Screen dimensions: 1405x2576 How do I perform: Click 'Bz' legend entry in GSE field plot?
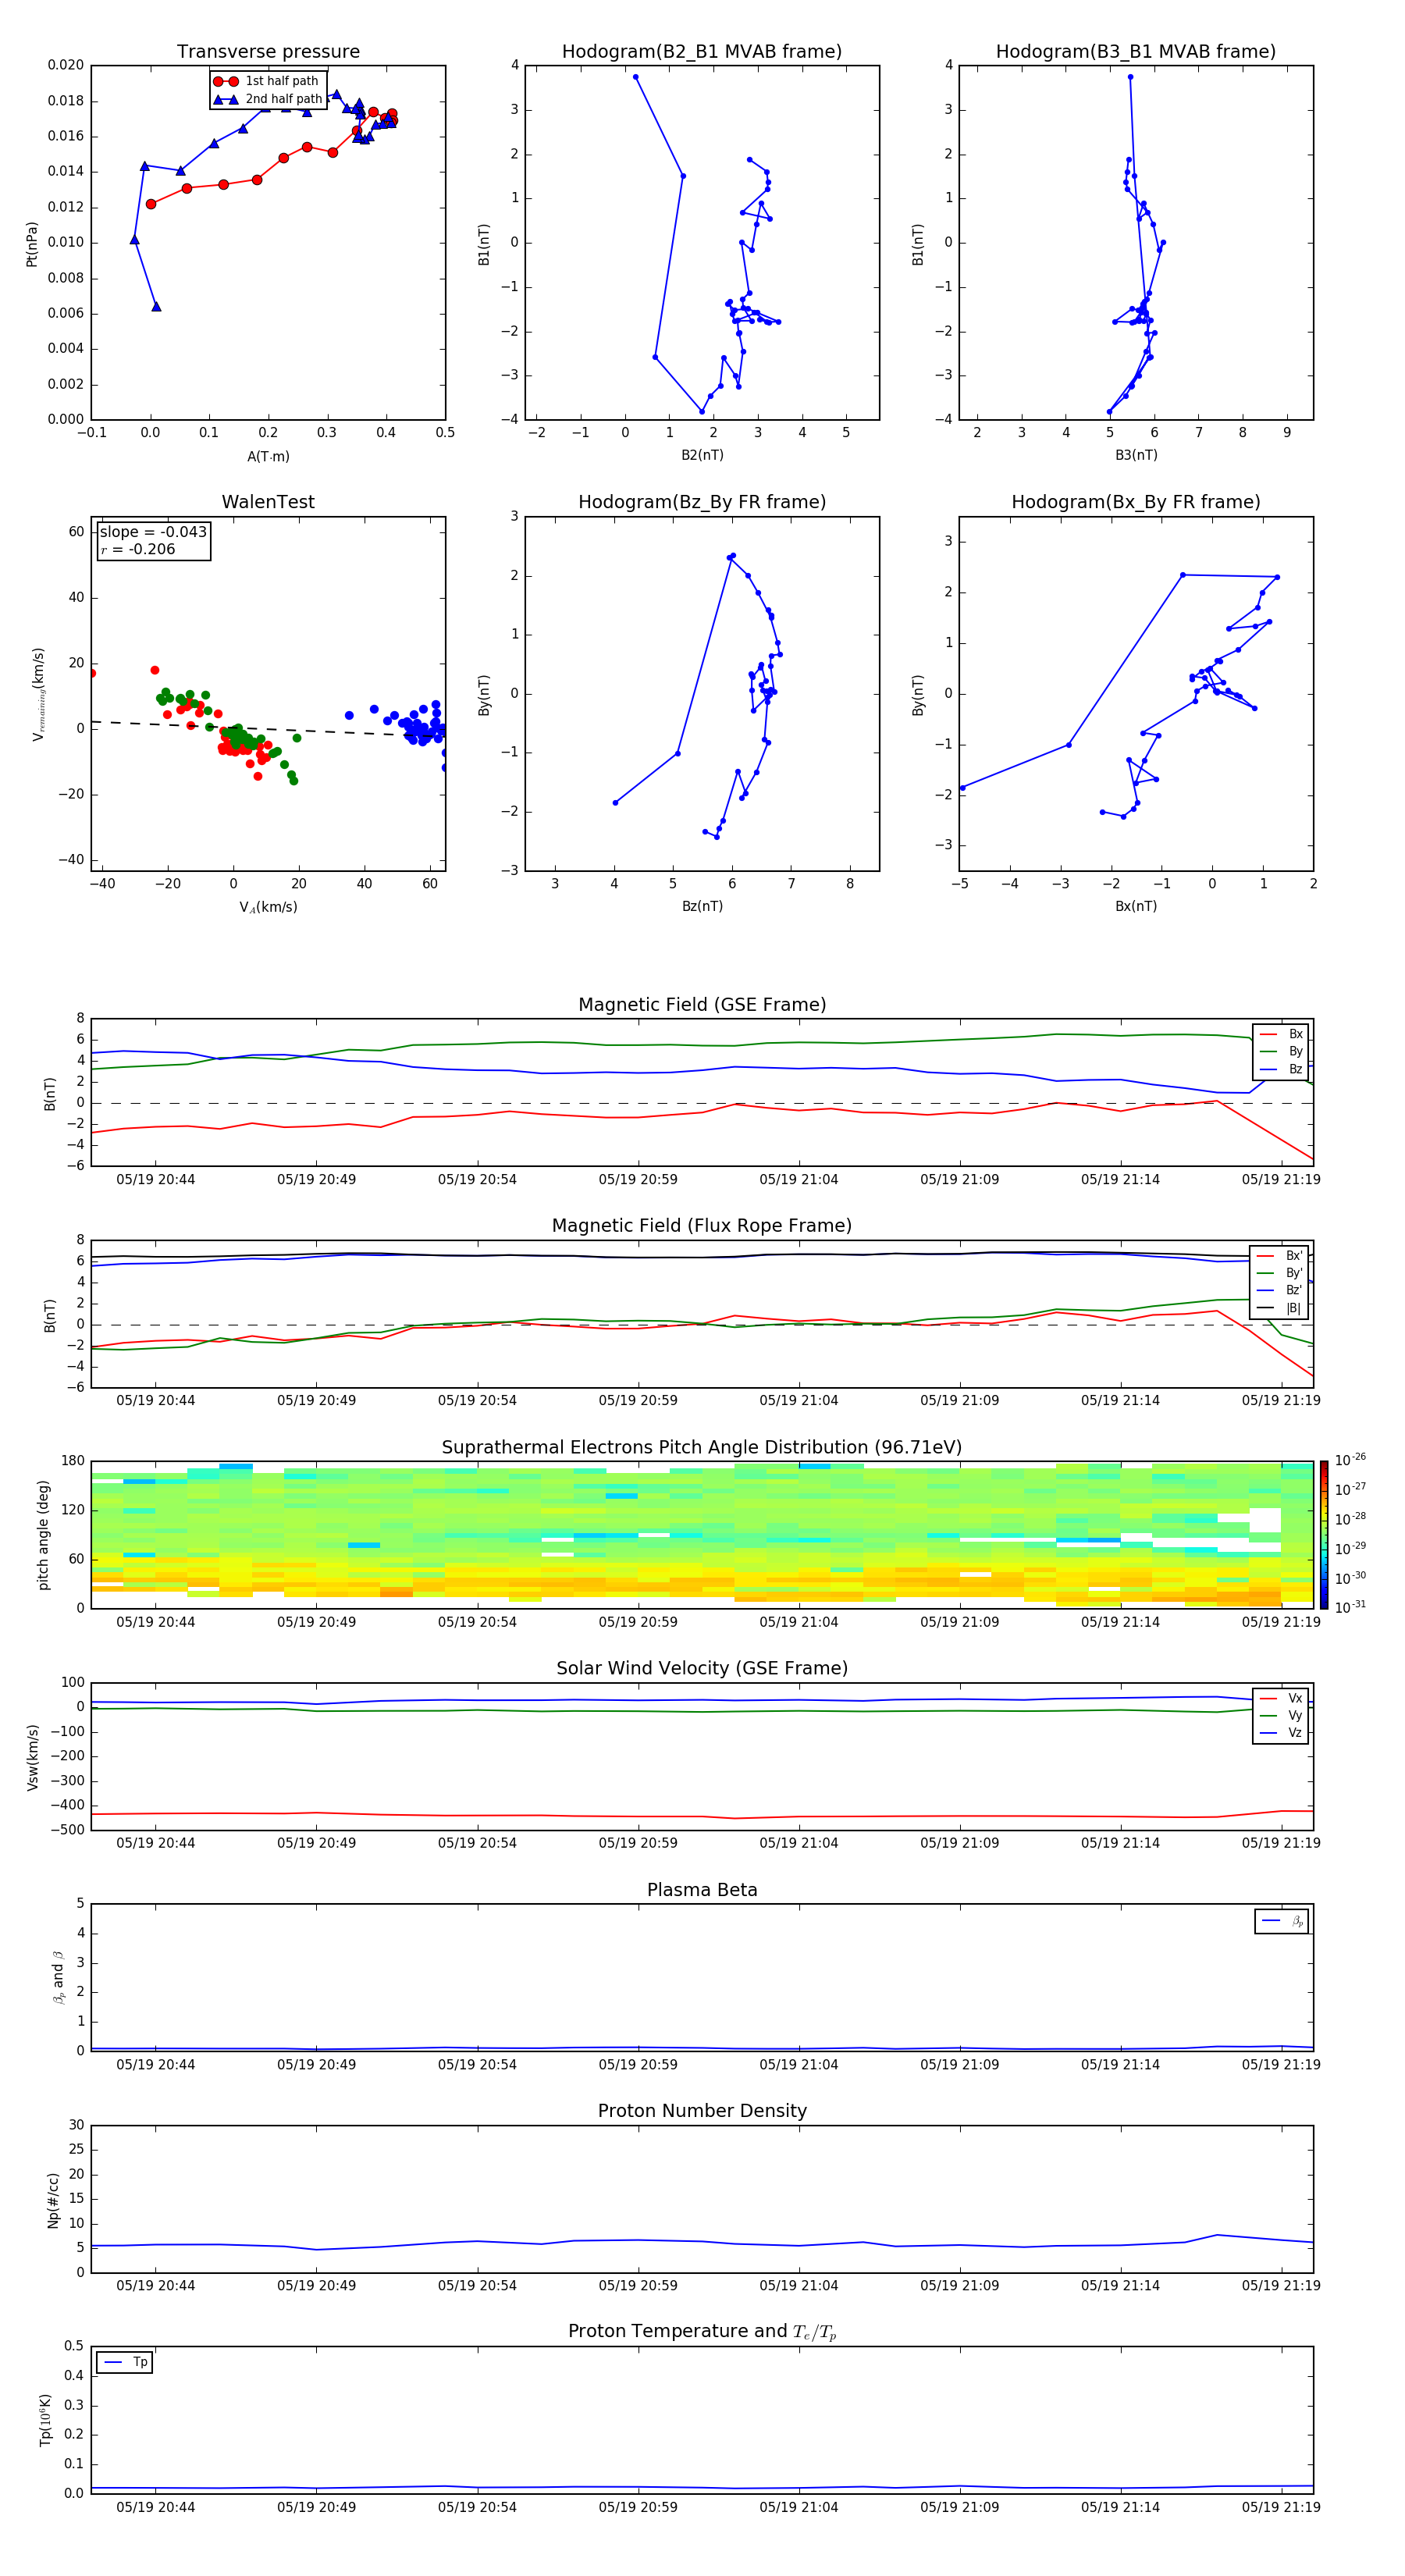tap(1281, 1069)
